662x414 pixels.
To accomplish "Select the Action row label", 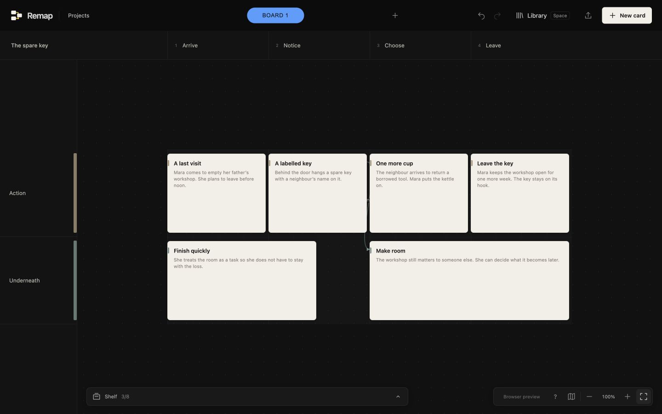I will tap(17, 193).
